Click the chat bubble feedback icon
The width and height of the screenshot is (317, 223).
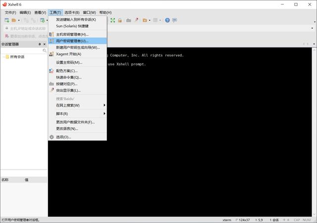[175, 20]
